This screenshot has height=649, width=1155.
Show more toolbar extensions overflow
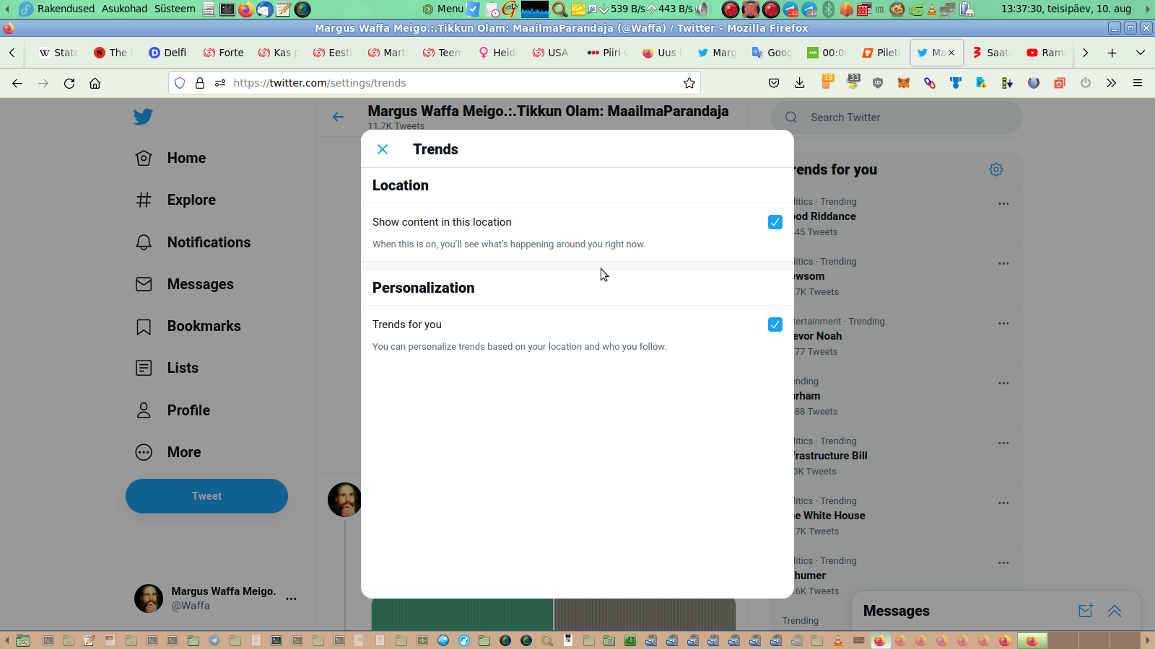click(x=1112, y=83)
